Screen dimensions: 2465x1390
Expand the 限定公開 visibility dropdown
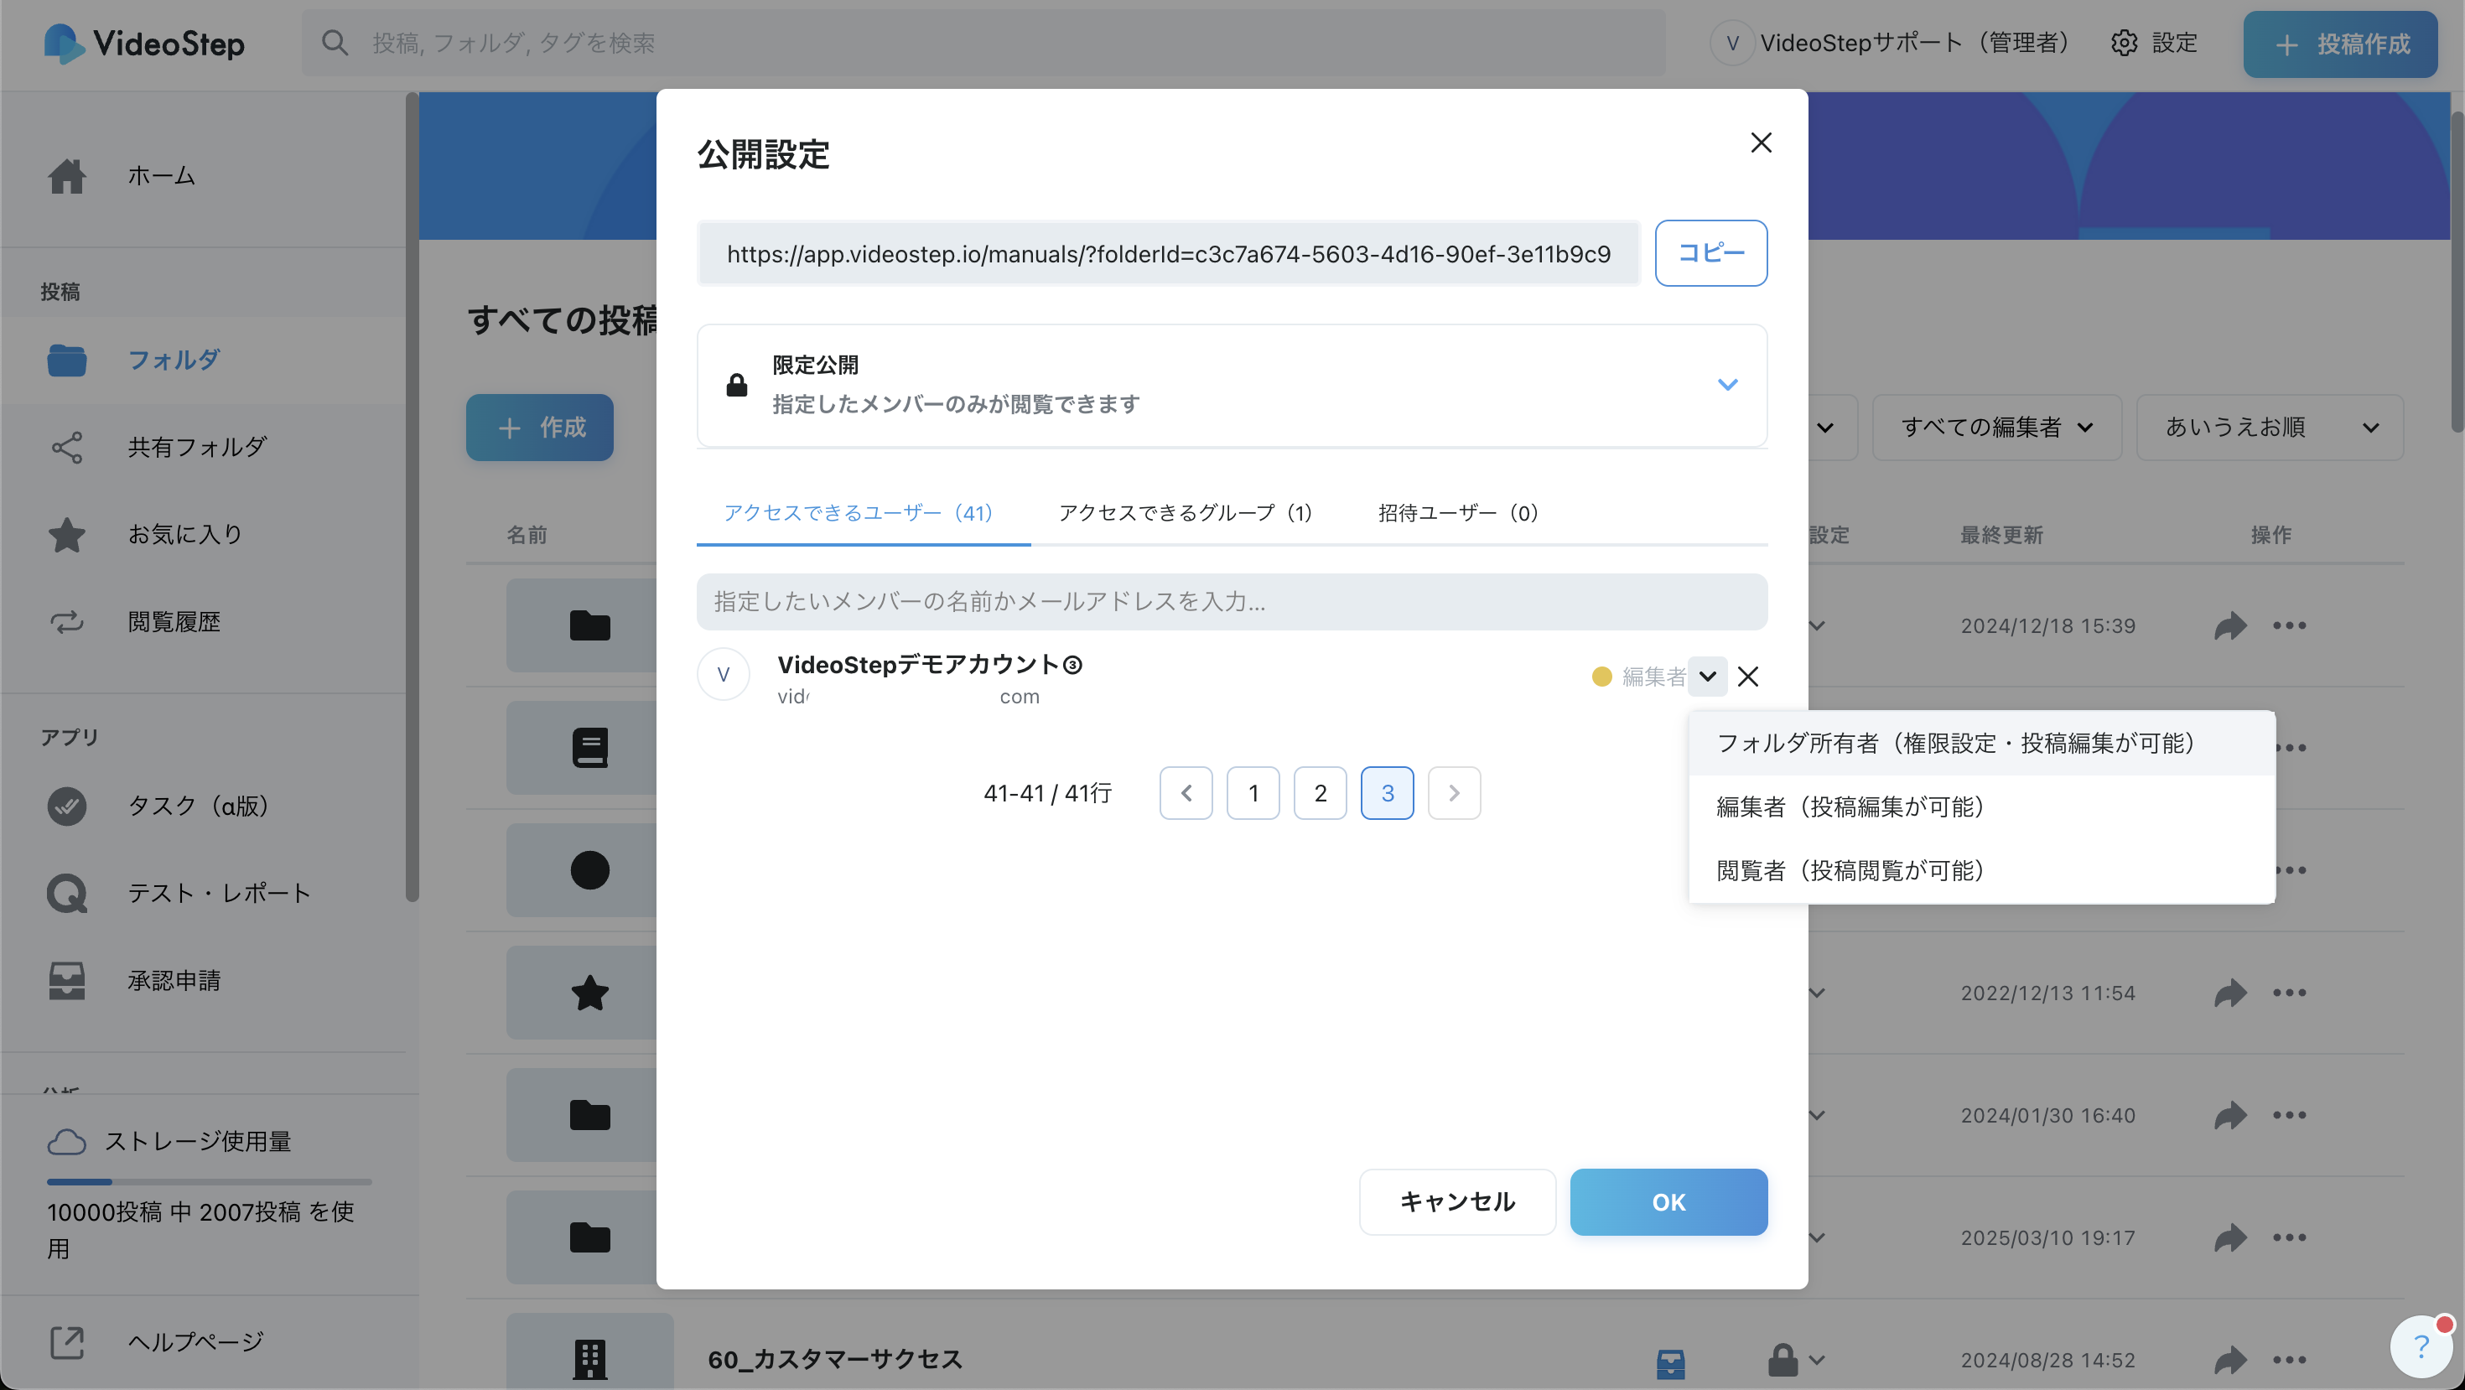point(1726,385)
